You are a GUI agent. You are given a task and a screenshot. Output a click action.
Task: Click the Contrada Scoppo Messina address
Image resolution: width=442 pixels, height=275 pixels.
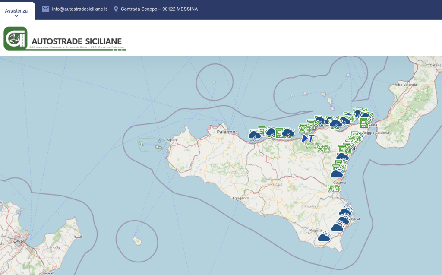[x=159, y=9]
